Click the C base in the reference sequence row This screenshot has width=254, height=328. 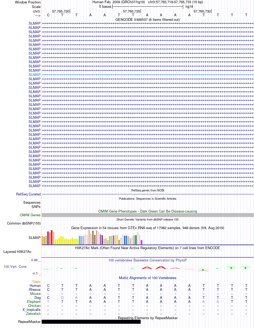tap(48, 15)
